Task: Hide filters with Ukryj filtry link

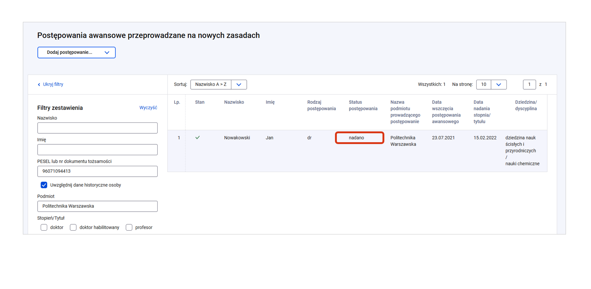Action: pyautogui.click(x=53, y=84)
